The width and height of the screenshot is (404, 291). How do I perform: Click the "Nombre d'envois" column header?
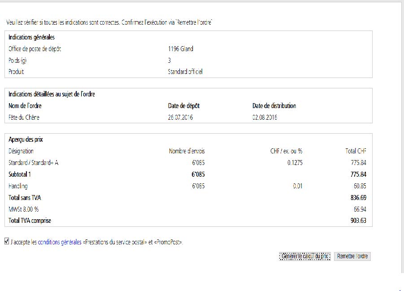[187, 151]
